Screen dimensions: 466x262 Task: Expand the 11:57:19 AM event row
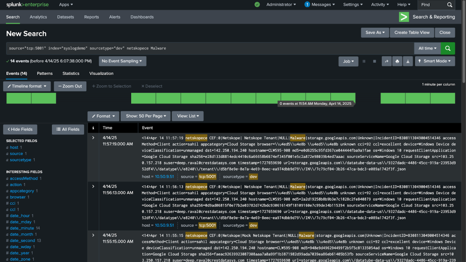coord(93,138)
